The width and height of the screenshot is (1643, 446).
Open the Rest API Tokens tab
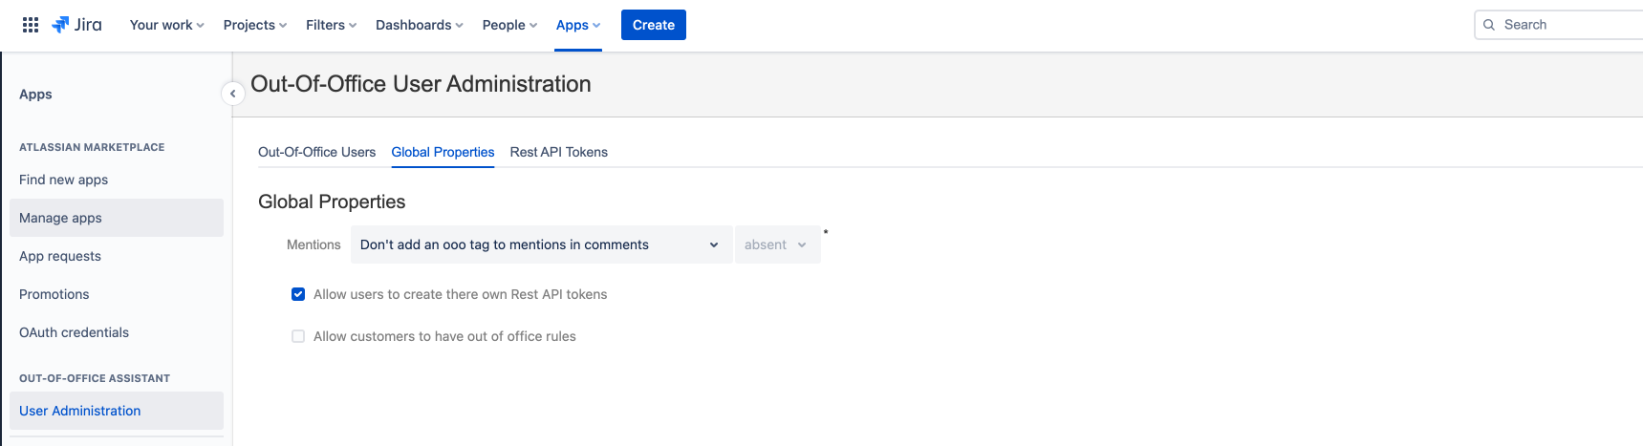point(559,152)
